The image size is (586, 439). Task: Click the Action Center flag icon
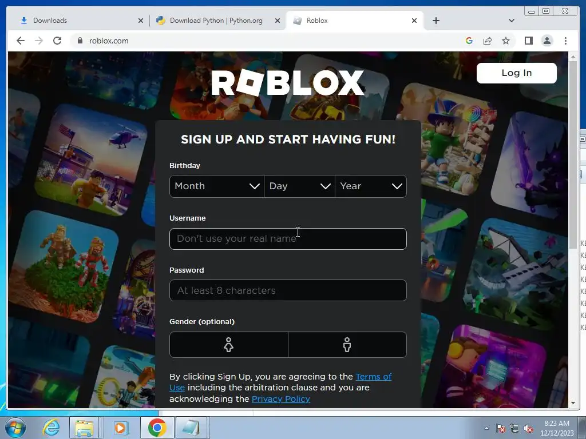(500, 429)
